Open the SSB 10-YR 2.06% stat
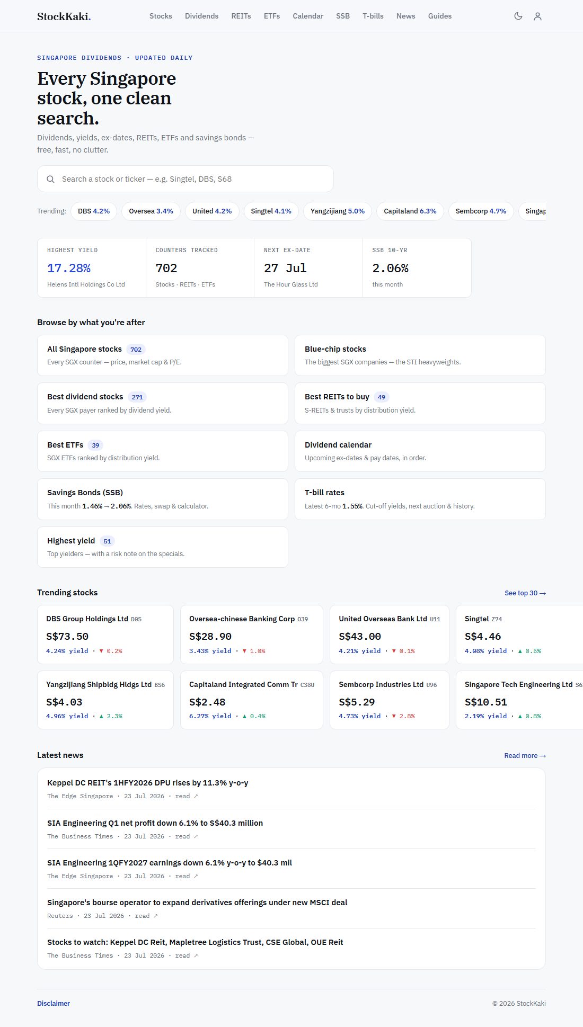Image resolution: width=583 pixels, height=1027 pixels. [417, 267]
